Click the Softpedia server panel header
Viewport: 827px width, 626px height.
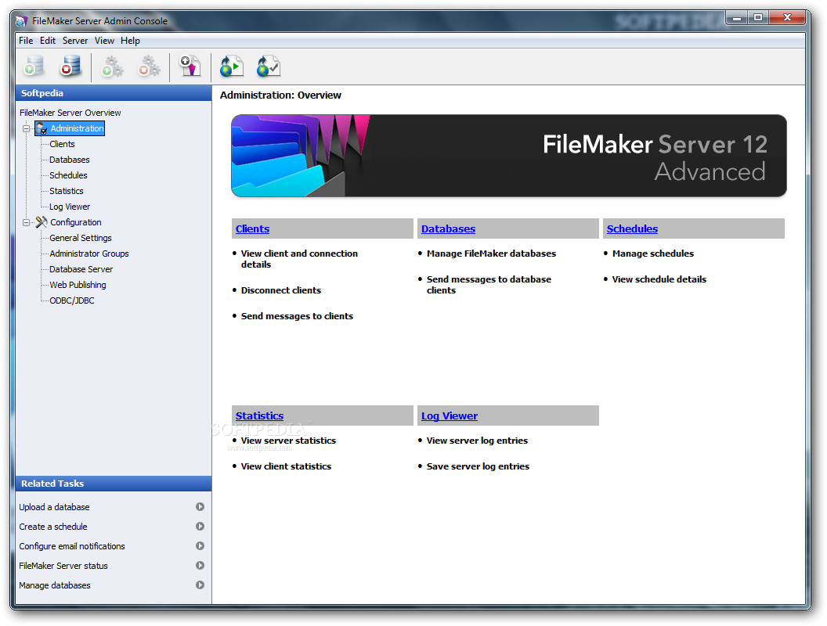[x=114, y=93]
